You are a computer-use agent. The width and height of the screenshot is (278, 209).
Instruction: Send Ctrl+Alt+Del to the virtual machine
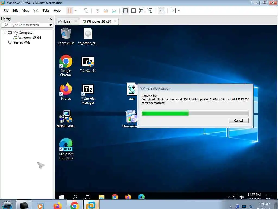86,11
